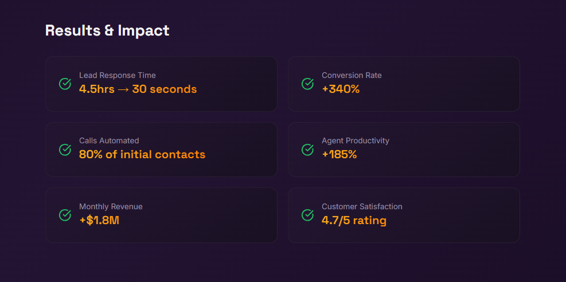Click the check icon next to Agent Productivity
The image size is (566, 282).
point(308,150)
